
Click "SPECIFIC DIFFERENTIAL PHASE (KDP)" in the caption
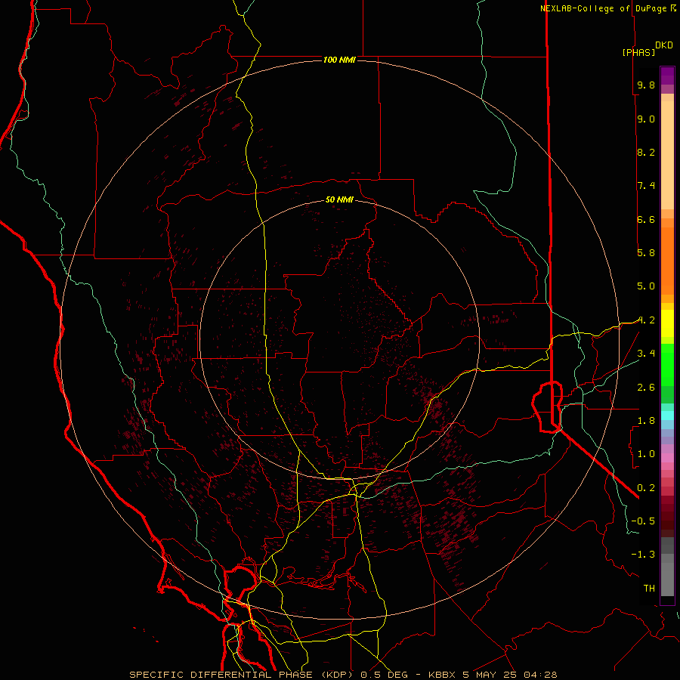[241, 675]
